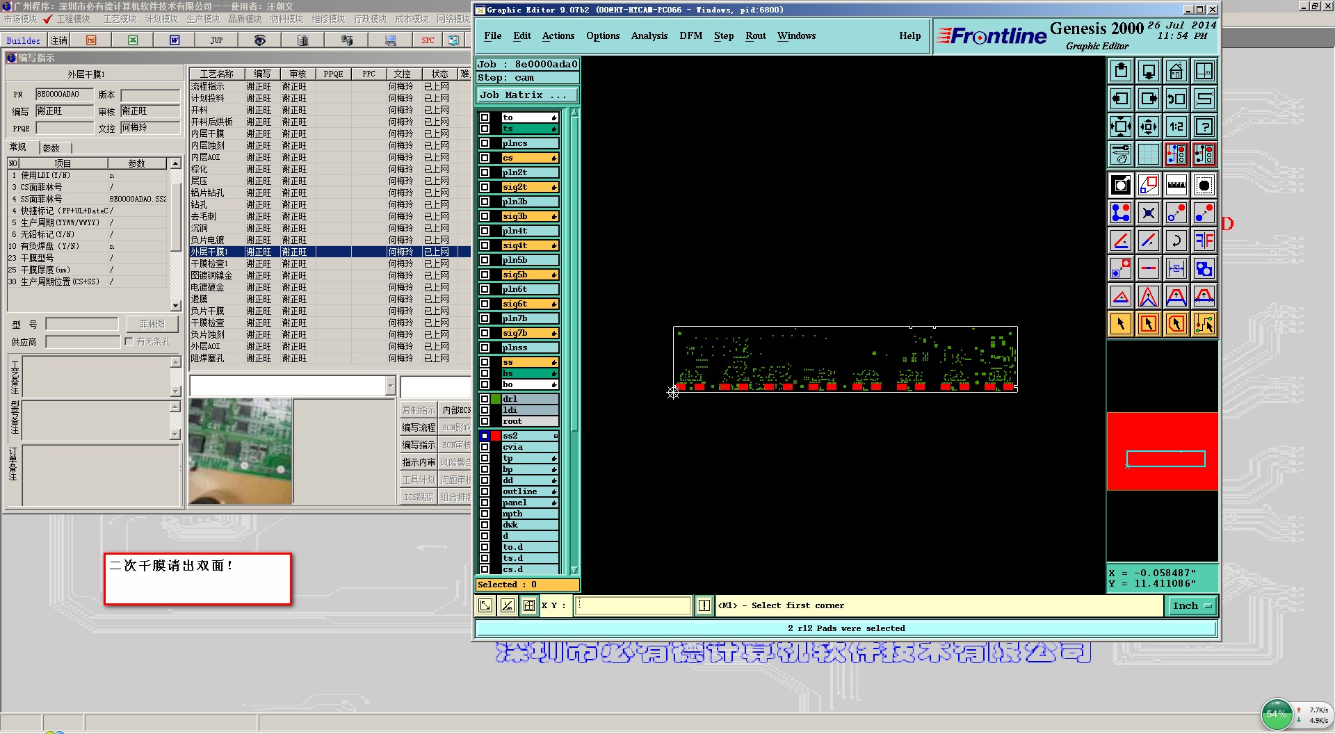Click the question mark help icon
Image resolution: width=1335 pixels, height=734 pixels.
1204,127
